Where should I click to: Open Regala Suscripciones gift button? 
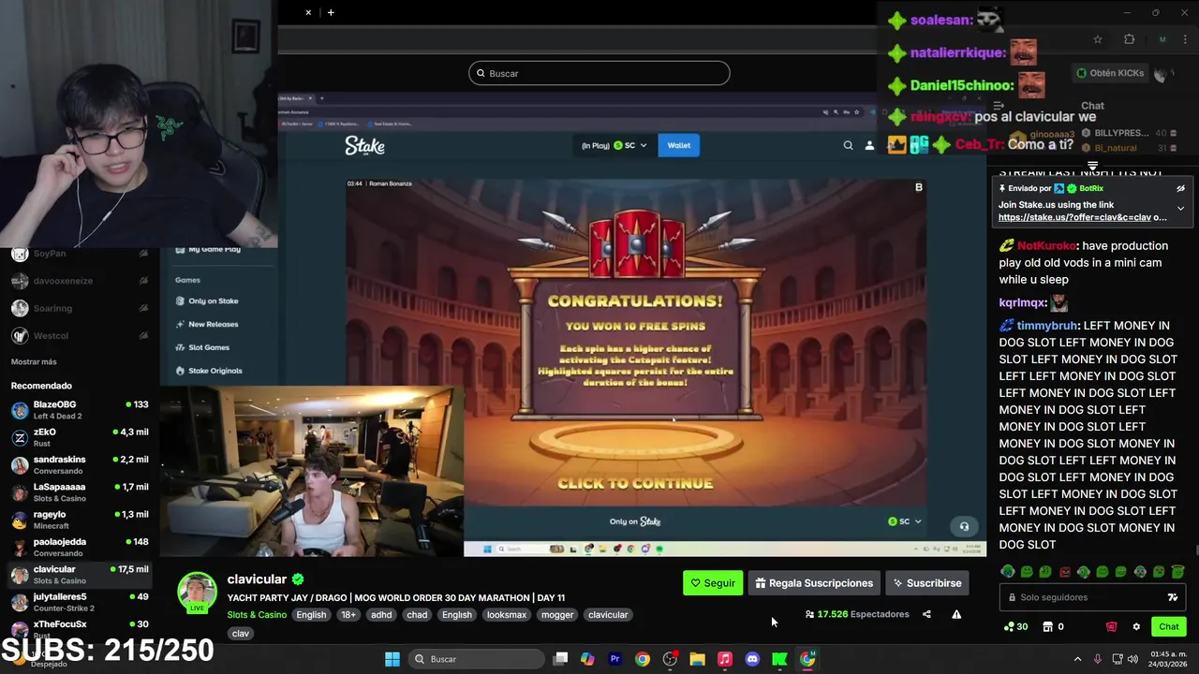[814, 583]
